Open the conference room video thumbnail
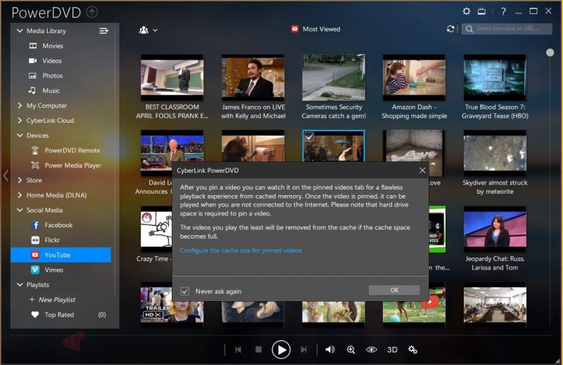 pyautogui.click(x=495, y=305)
